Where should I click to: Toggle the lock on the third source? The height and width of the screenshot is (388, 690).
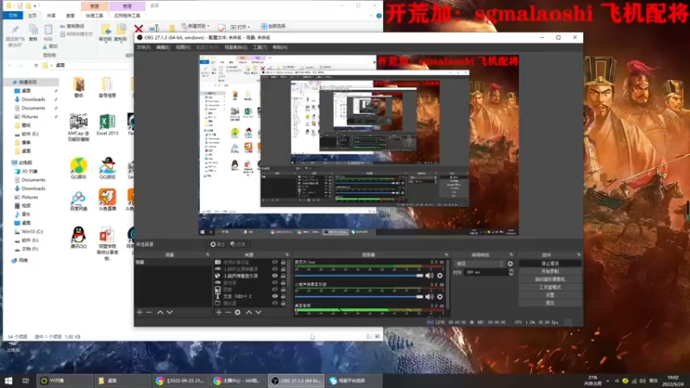(x=283, y=276)
